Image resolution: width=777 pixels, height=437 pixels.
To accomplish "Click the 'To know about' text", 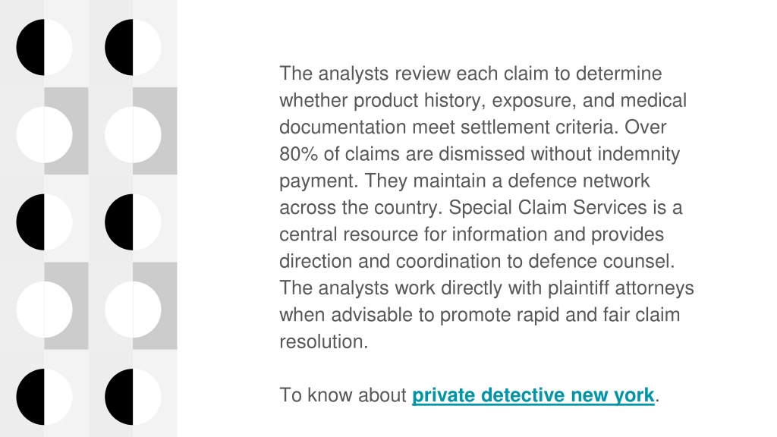I will tap(343, 395).
